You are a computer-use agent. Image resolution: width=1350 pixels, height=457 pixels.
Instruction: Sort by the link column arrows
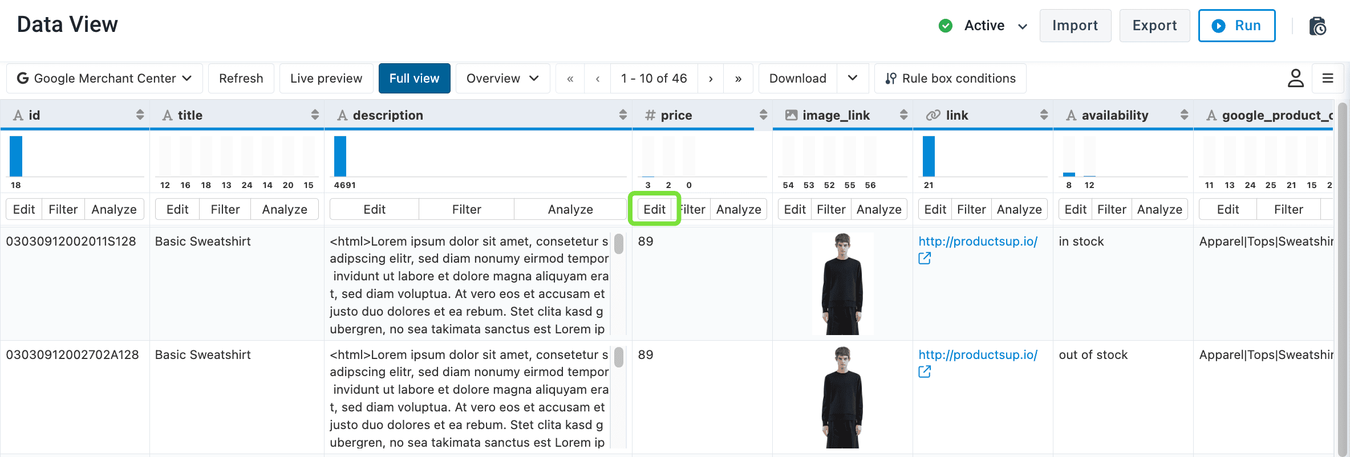pyautogui.click(x=1044, y=115)
